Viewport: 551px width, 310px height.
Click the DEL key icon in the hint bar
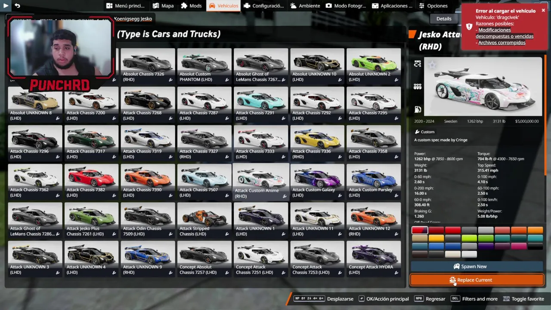coord(455,299)
